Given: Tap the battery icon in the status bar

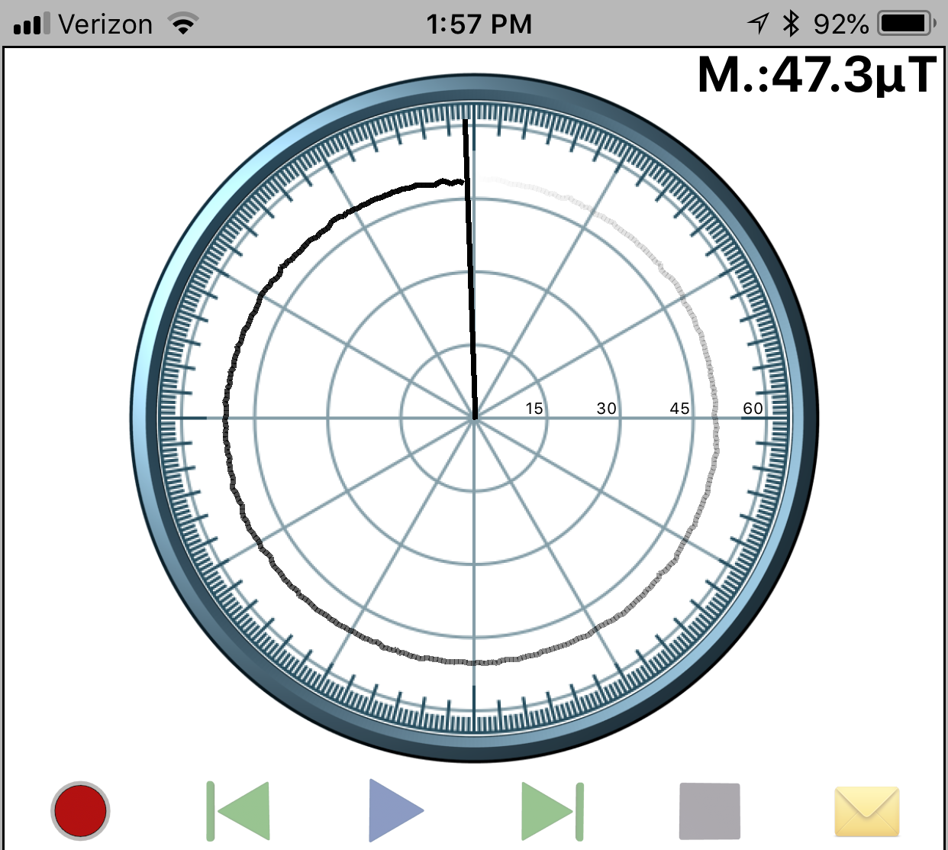Looking at the screenshot, I should click(907, 24).
